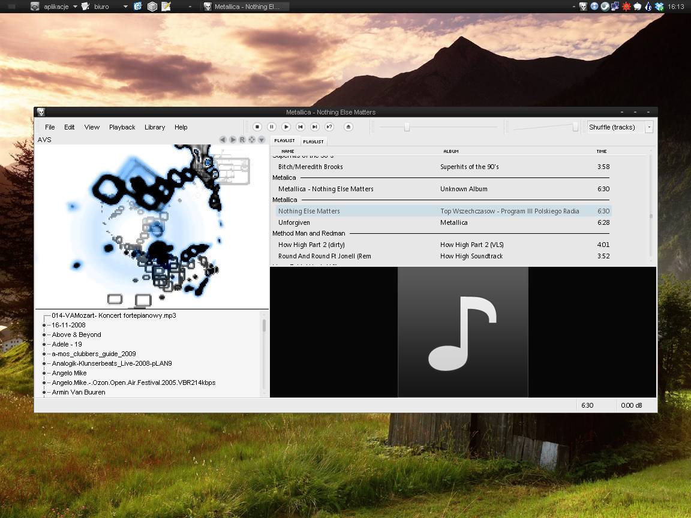Click the AVS 'R' random preset button
Viewport: 691px width, 518px height.
pyautogui.click(x=242, y=140)
